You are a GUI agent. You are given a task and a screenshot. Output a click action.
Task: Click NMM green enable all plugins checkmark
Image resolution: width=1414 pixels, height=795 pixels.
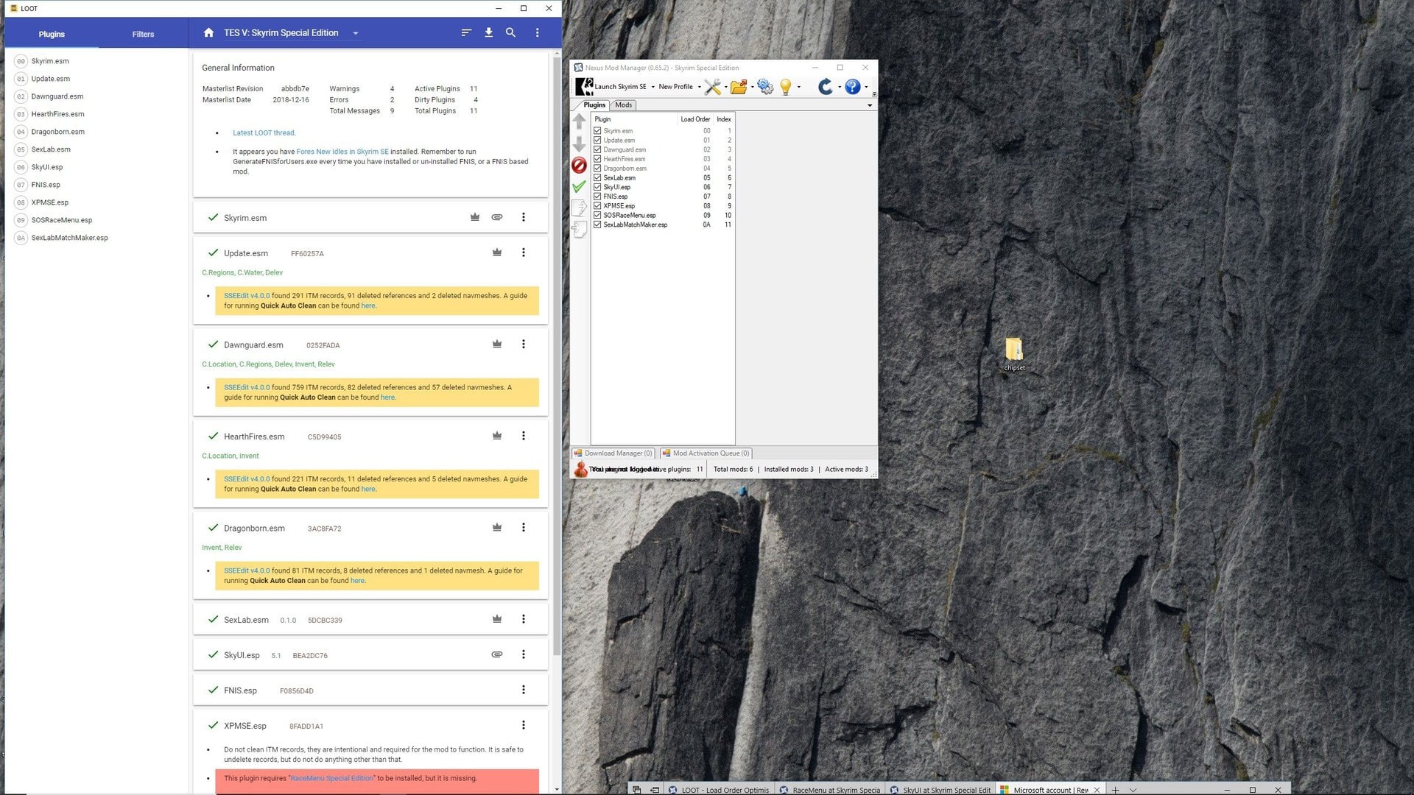[x=580, y=186]
